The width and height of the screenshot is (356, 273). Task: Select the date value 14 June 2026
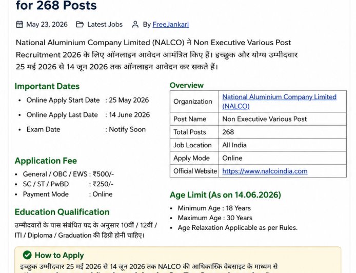tap(129, 115)
